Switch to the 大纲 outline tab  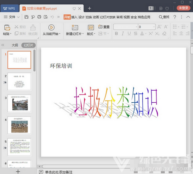15,45
